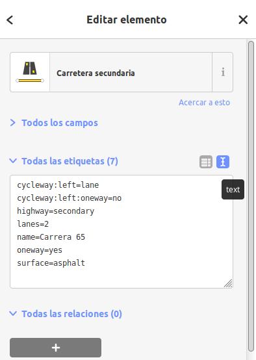Open the Carretera secundaria preset selector

(131, 72)
